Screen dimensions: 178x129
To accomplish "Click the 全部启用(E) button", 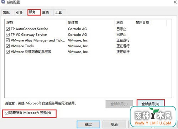I will [x=119, y=104].
